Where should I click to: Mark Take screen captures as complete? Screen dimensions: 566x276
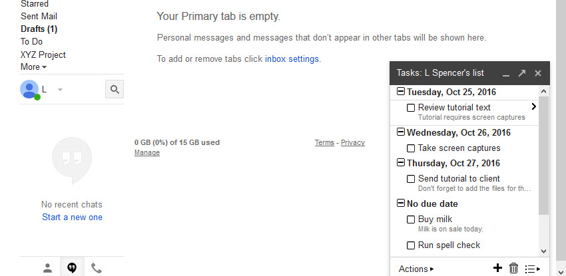click(411, 148)
